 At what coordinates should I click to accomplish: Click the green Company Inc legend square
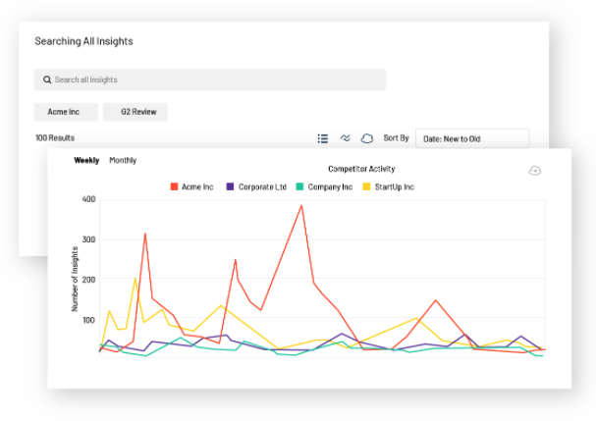coord(299,186)
